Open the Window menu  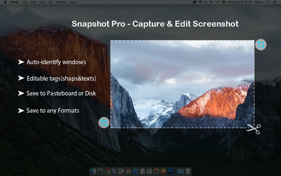pyautogui.click(x=61, y=2)
